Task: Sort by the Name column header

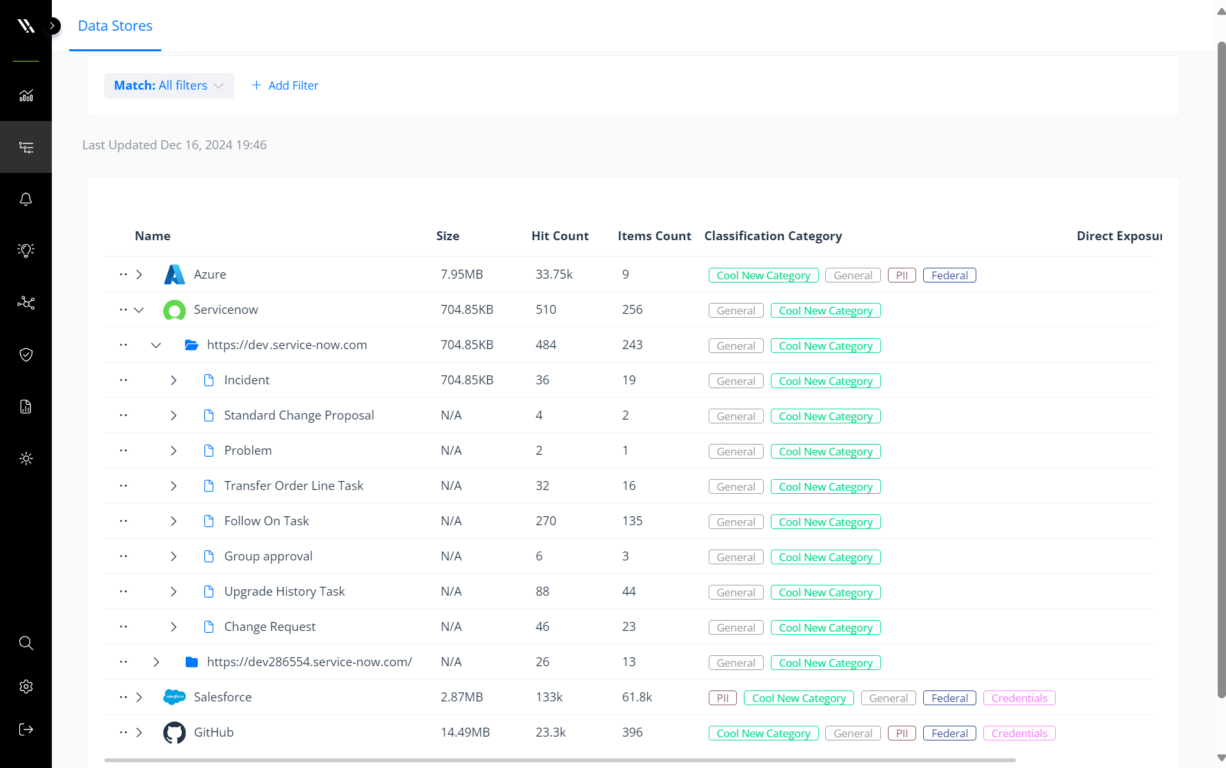Action: [x=152, y=236]
